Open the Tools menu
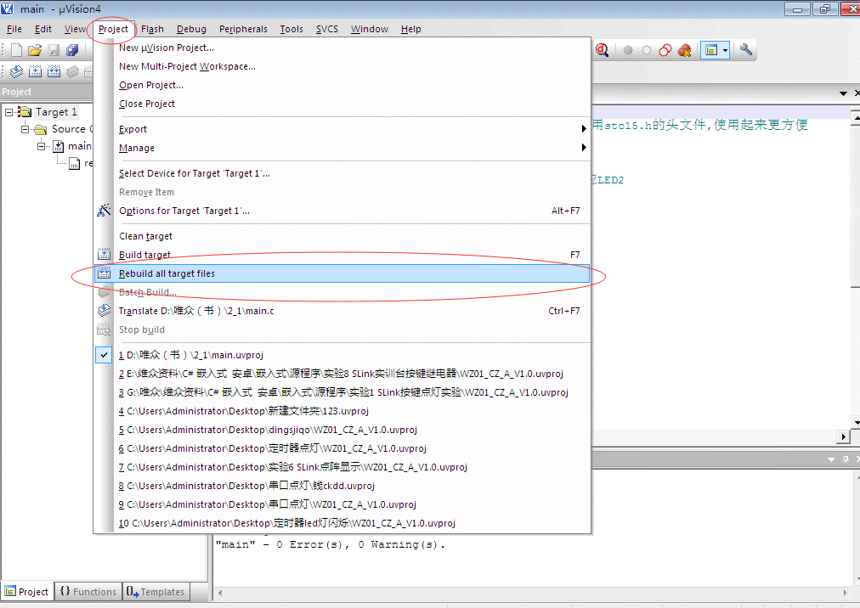The height and width of the screenshot is (608, 860). [x=291, y=29]
